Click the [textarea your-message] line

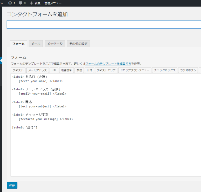pos(46,119)
